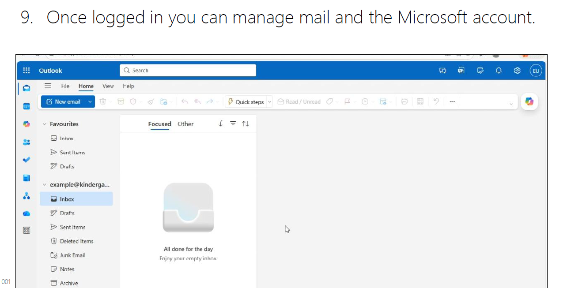Click the Flag icon in ribbon
The height and width of the screenshot is (288, 586).
click(x=347, y=101)
